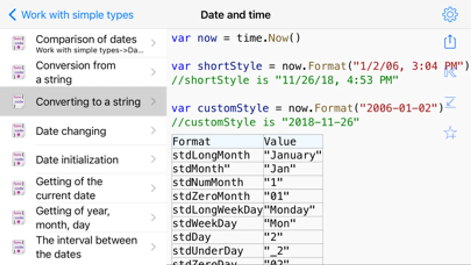
Task: Click the document icon beside Comparison of dates
Action: click(18, 43)
